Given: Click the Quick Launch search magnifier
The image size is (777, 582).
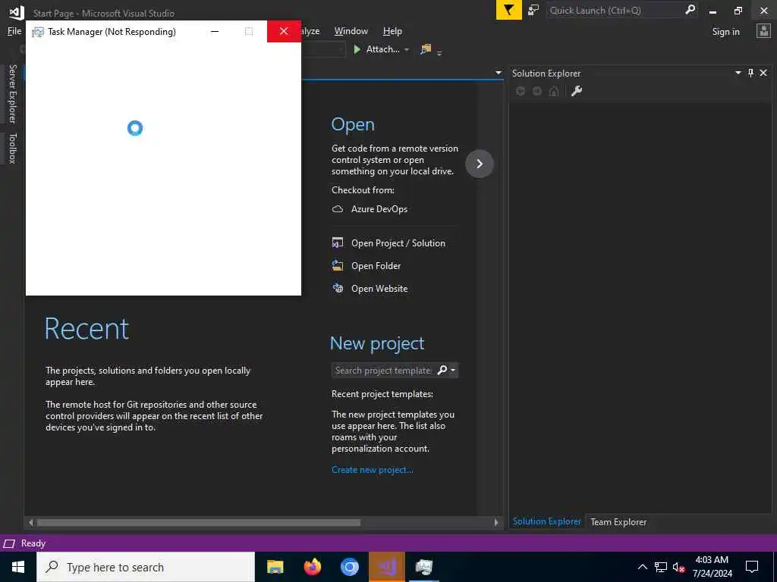Looking at the screenshot, I should pyautogui.click(x=690, y=9).
